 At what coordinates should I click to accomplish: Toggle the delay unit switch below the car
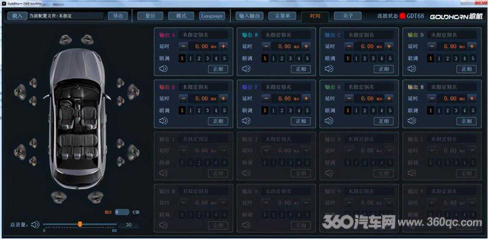click(x=122, y=212)
